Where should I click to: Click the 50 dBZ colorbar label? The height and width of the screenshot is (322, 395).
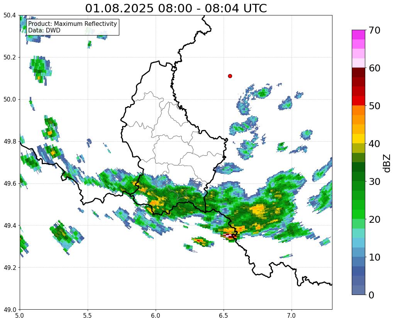click(x=374, y=106)
